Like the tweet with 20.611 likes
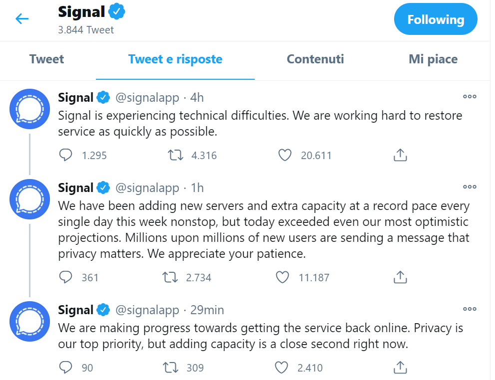This screenshot has width=495, height=380. click(284, 155)
